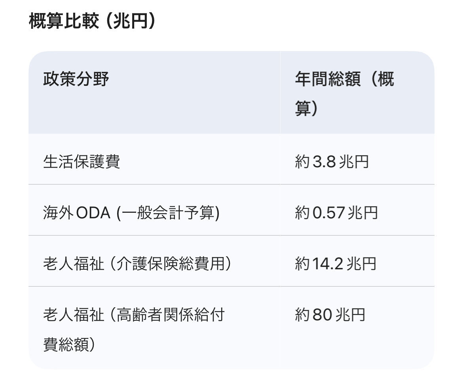
Task: Click the (兆円) unit in the heading
Action: point(131,21)
